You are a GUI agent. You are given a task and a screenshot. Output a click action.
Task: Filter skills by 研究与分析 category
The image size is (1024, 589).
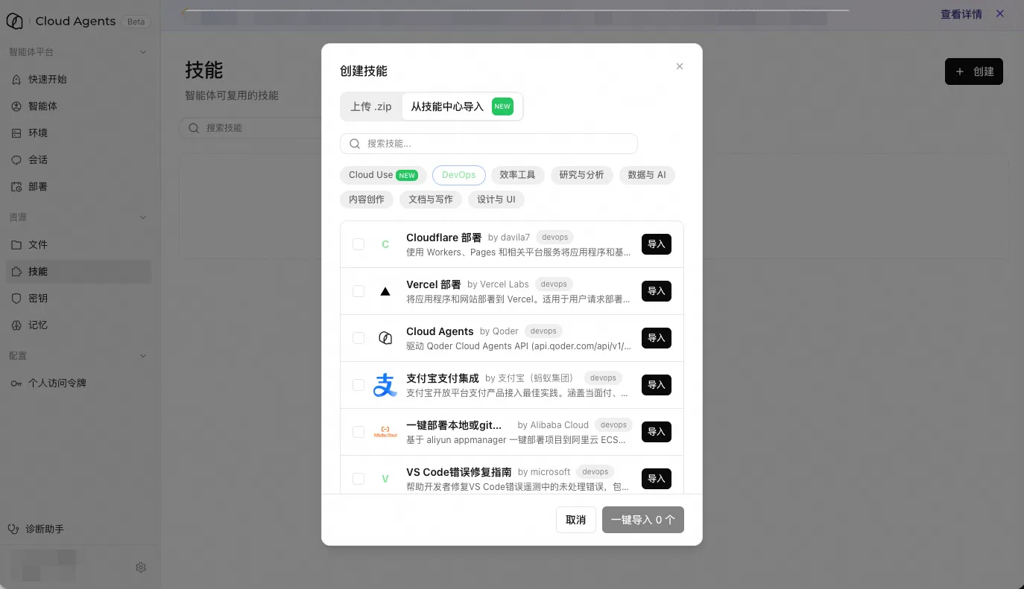[582, 175]
